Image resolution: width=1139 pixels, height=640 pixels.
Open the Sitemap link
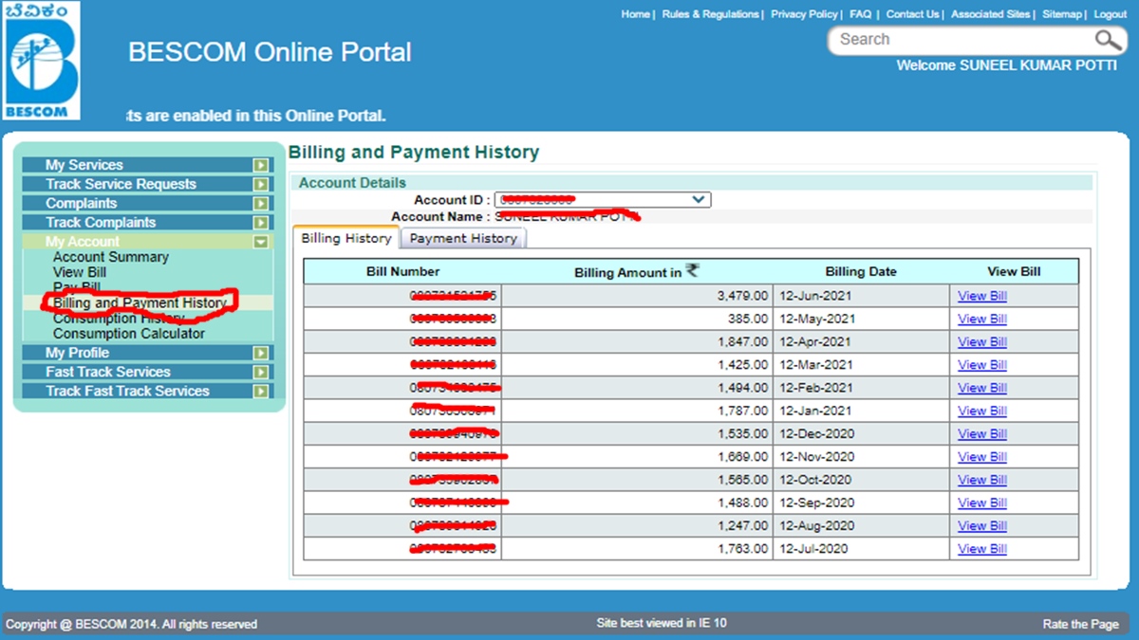(1061, 14)
